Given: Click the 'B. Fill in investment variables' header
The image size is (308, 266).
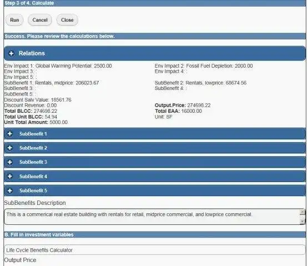Looking at the screenshot, I should click(39, 234).
